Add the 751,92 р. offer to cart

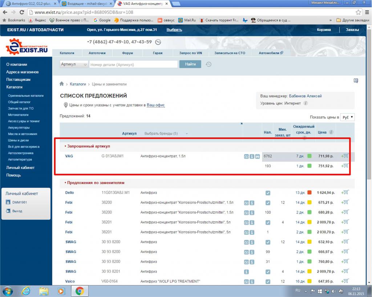point(345,166)
